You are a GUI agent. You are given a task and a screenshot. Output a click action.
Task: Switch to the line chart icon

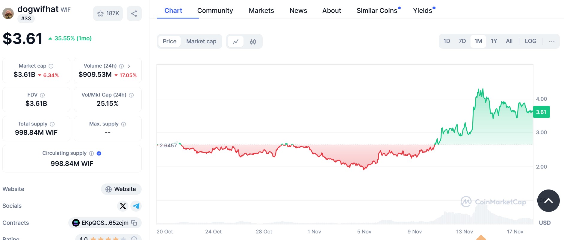coord(236,42)
